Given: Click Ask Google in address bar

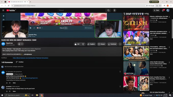Looking at the screenshot, I should [x=150, y=6].
